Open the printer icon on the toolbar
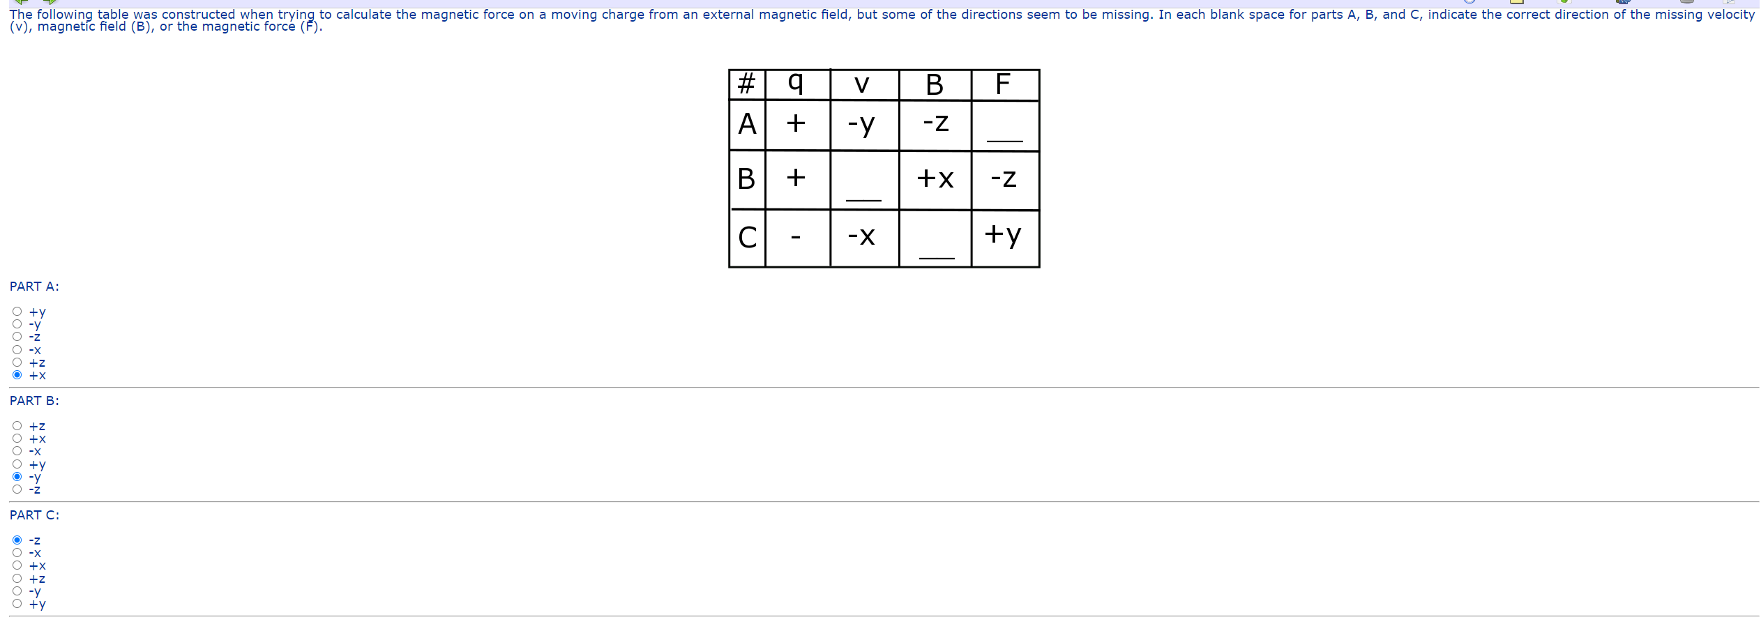The width and height of the screenshot is (1761, 624). [1686, 3]
